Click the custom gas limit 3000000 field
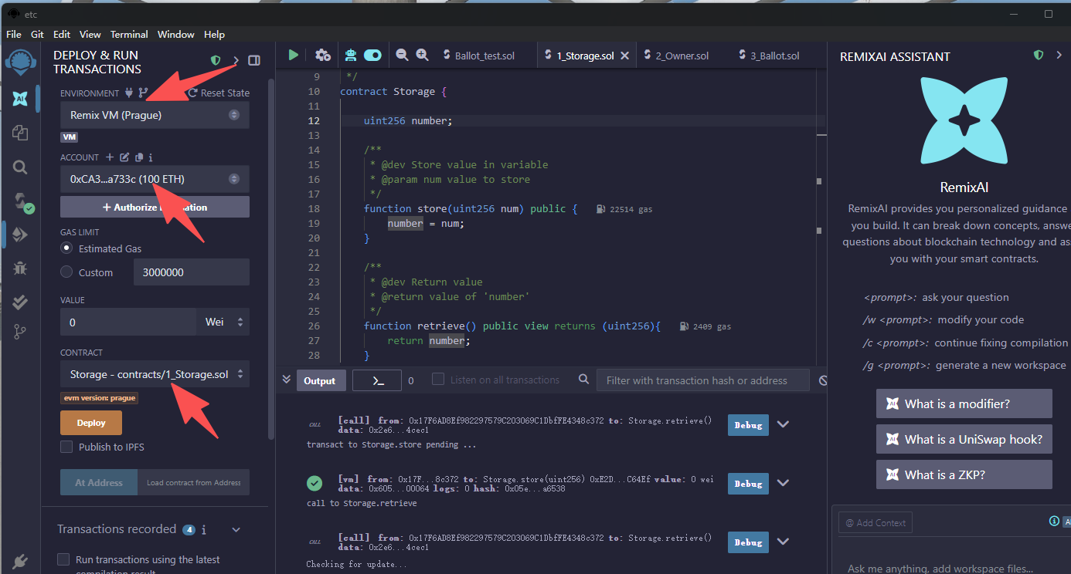This screenshot has width=1071, height=574. [x=191, y=272]
